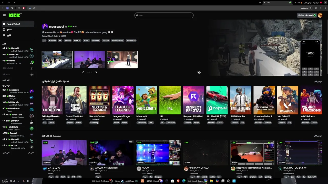Open the VALORANT category card

[x=288, y=100]
